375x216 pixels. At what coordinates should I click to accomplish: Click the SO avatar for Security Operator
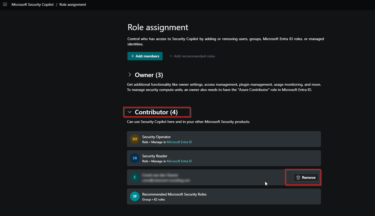click(135, 139)
